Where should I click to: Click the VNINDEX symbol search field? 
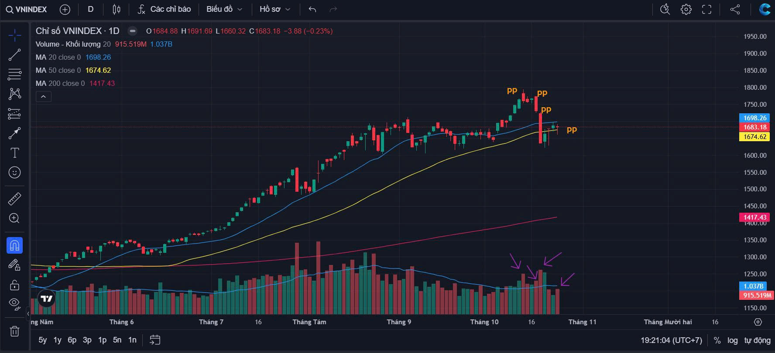pos(27,9)
